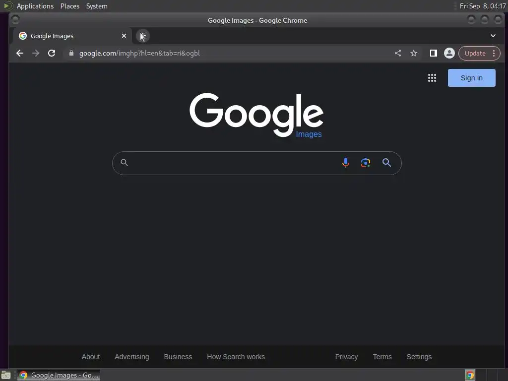This screenshot has width=508, height=381.
Task: Open a new tab with plus button
Action: pos(142,36)
